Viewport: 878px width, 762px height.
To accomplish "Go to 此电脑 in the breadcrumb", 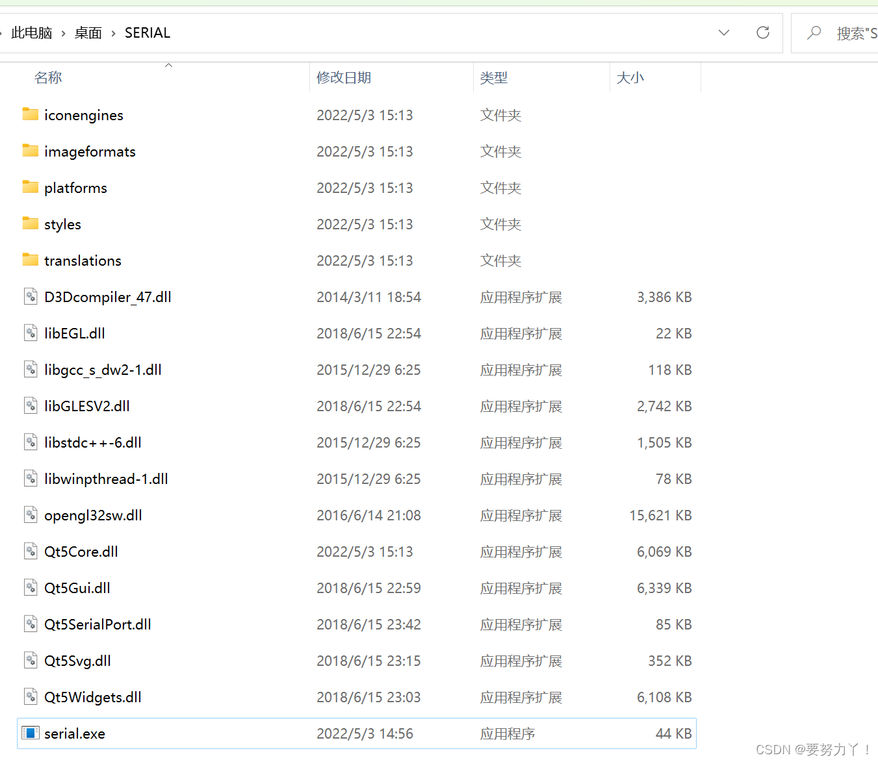I will point(32,32).
